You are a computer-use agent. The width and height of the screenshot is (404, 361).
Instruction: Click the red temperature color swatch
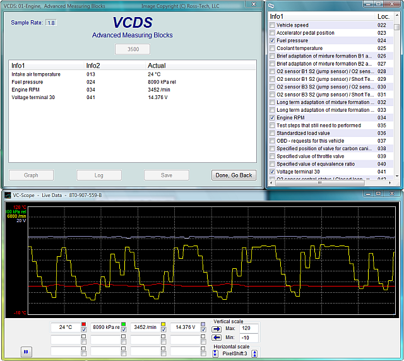click(x=84, y=324)
